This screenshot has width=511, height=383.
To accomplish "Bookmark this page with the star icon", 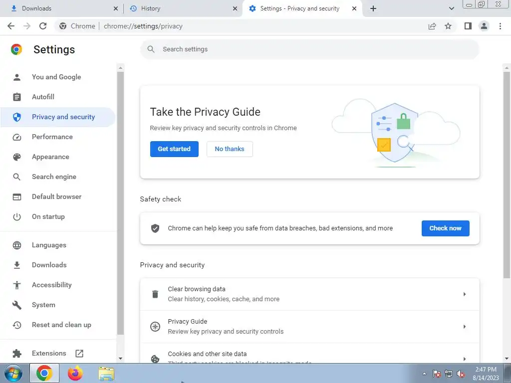I will tap(448, 26).
